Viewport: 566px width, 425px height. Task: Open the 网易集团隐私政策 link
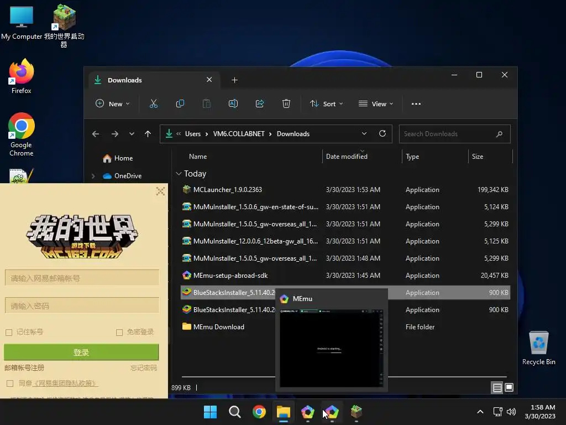point(65,383)
